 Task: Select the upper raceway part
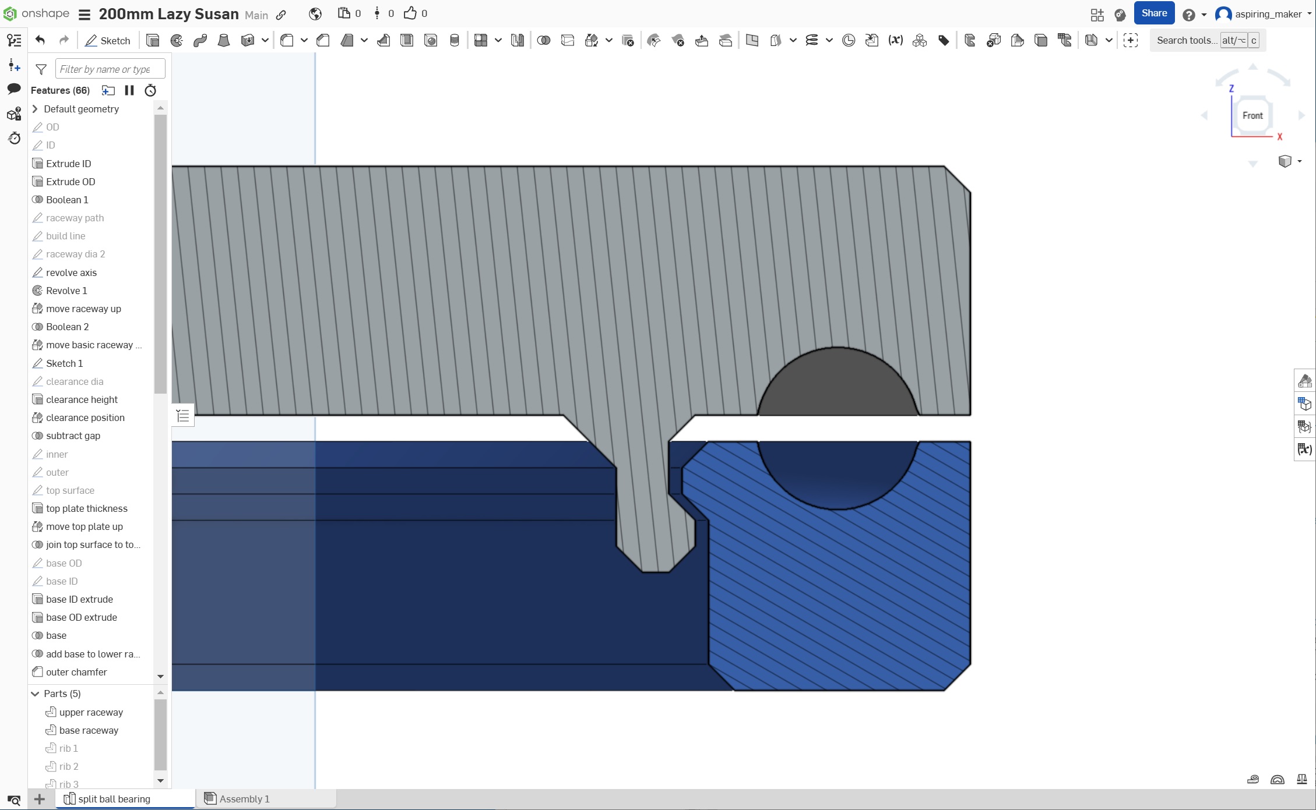[91, 712]
